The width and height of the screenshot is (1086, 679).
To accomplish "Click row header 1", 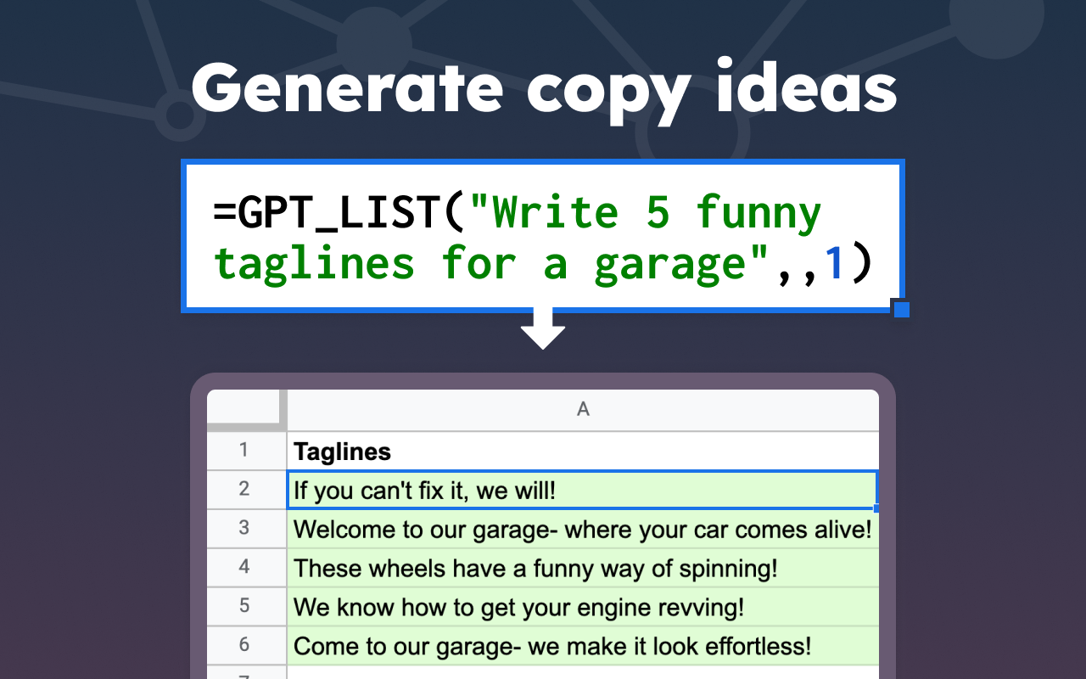I will 244,451.
